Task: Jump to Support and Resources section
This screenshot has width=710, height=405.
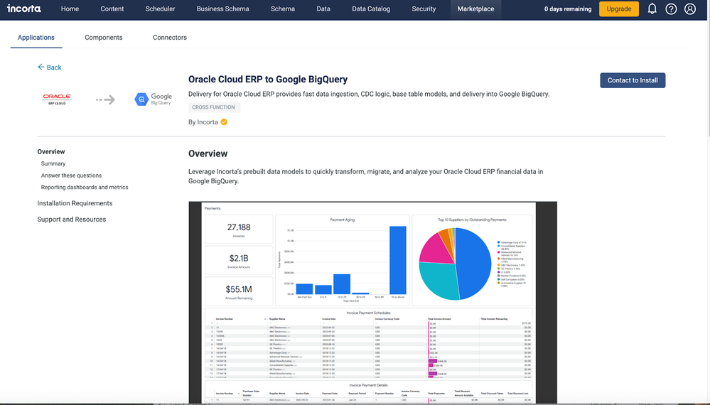Action: (72, 219)
